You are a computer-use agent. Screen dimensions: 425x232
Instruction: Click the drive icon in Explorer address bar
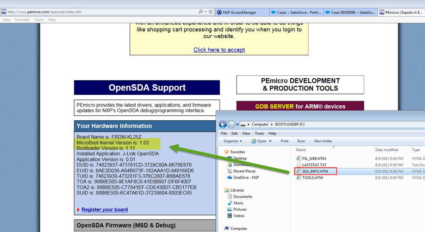tap(243, 124)
